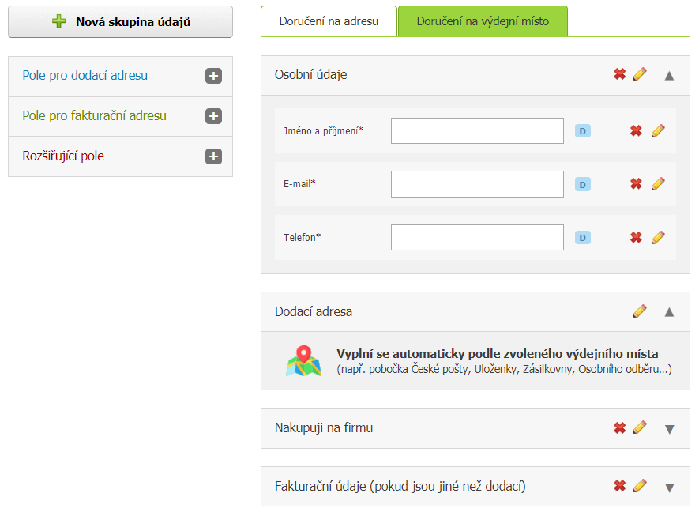Viewport: 699px width, 512px height.
Task: Expand the Nakupuji na firmu section
Action: 669,429
